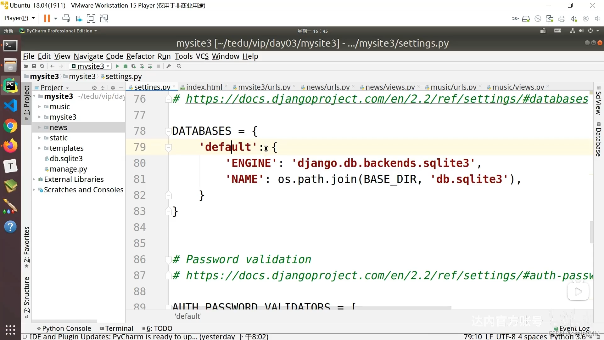Image resolution: width=604 pixels, height=340 pixels.
Task: Open the Refactor menu
Action: coord(140,56)
